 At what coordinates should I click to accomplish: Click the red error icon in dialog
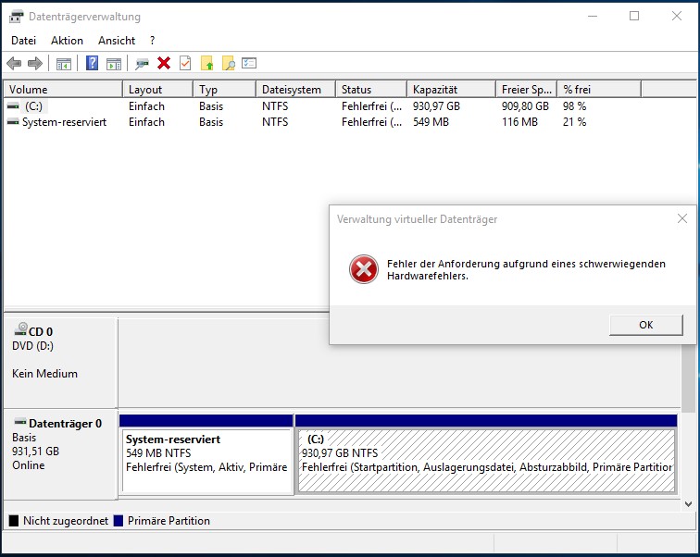pyautogui.click(x=364, y=269)
